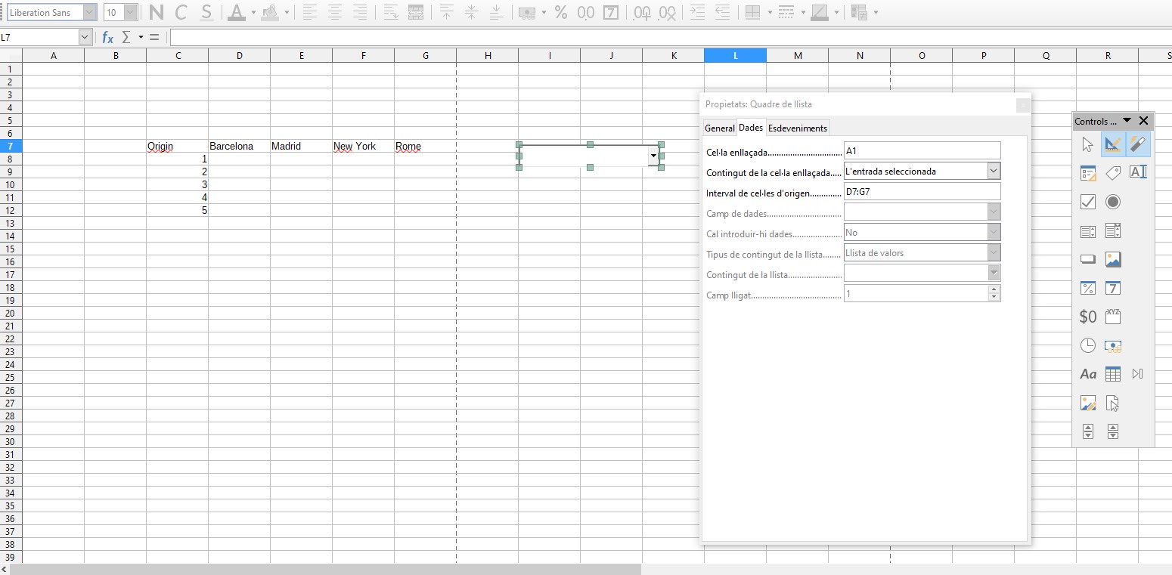Toggle bold formatting (N)
This screenshot has width=1172, height=575.
pyautogui.click(x=157, y=12)
